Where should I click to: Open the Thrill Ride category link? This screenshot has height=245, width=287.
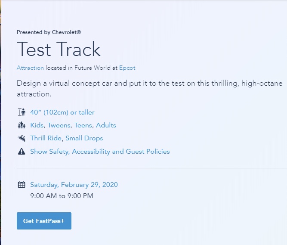click(46, 138)
